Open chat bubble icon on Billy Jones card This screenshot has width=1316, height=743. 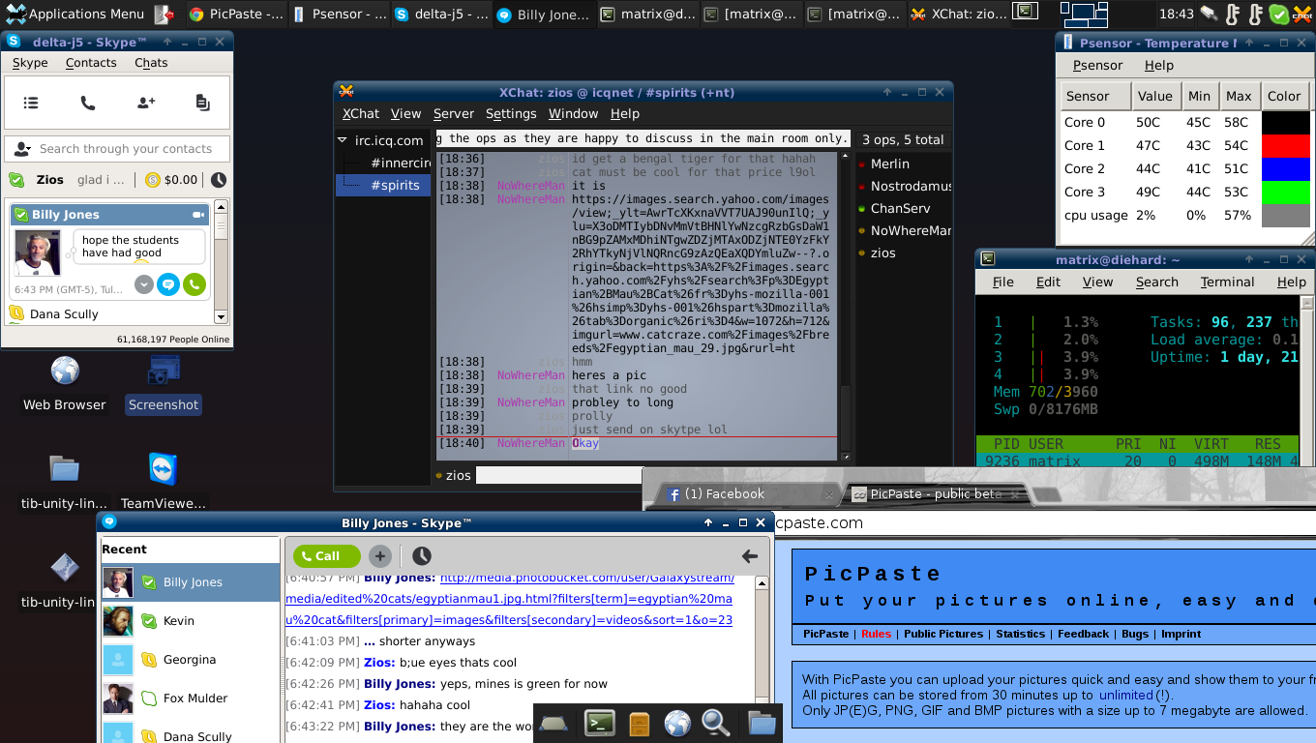[x=169, y=284]
